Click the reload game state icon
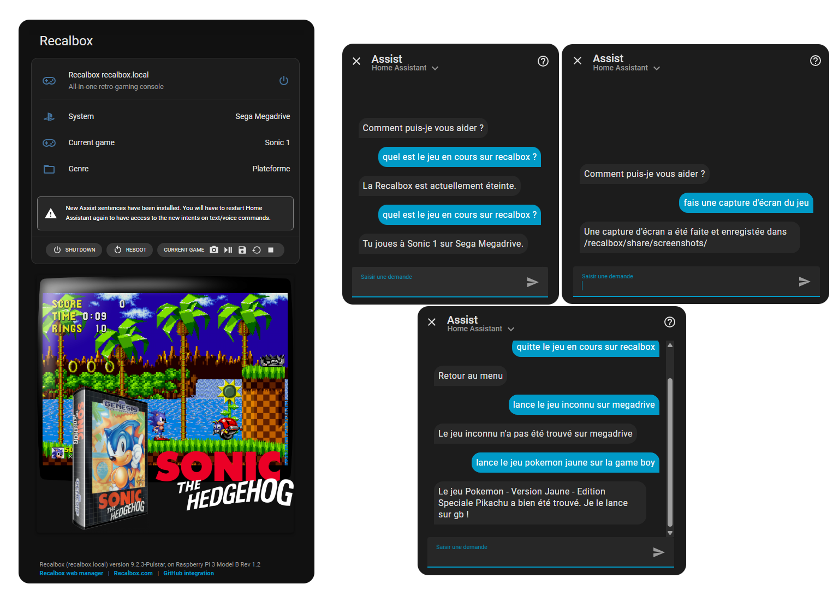Screen dimensions: 833x596 [257, 250]
